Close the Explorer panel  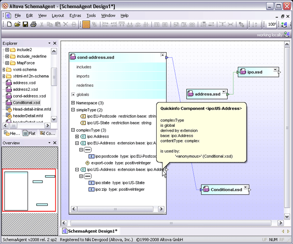pyautogui.click(x=55, y=43)
